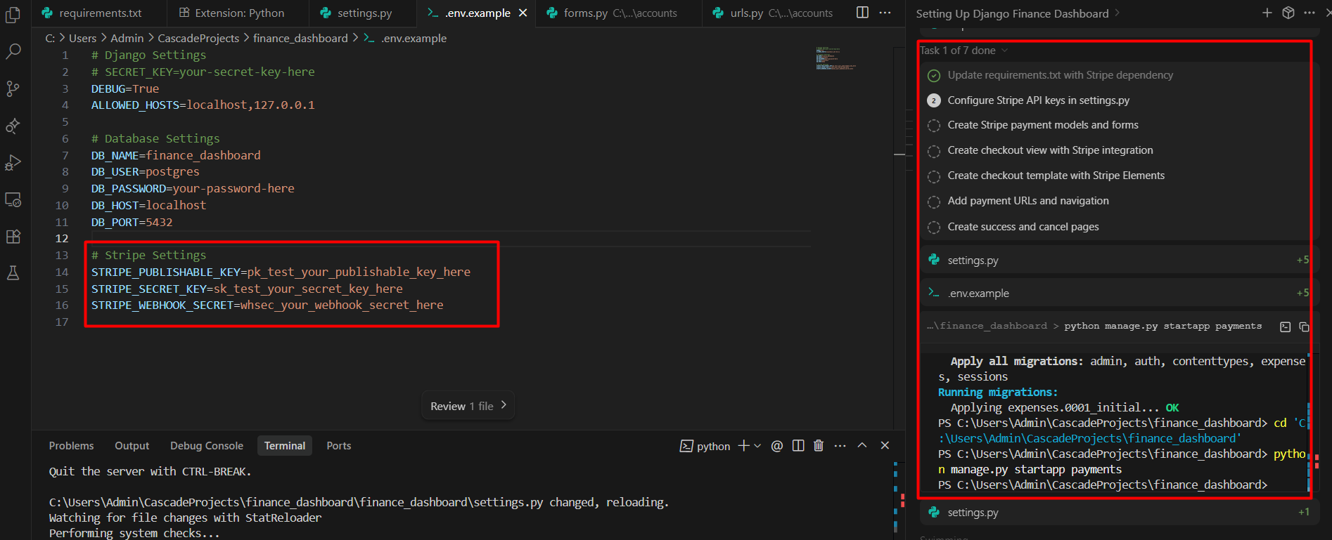Click the Create success and cancel pages task
The height and width of the screenshot is (540, 1332).
click(x=1023, y=227)
